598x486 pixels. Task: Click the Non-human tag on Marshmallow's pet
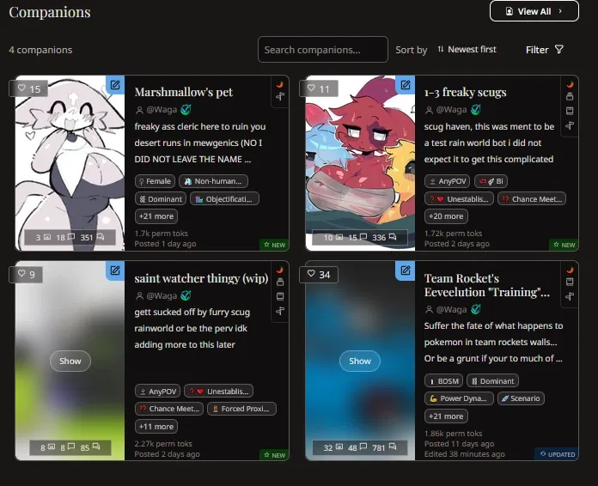point(214,181)
